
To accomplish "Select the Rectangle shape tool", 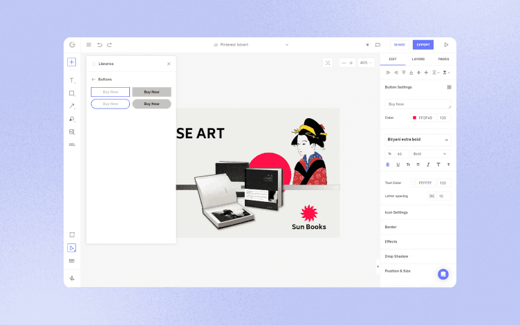I will click(x=72, y=93).
